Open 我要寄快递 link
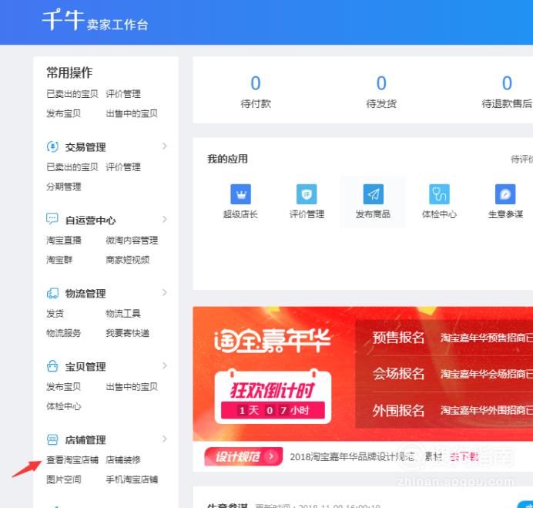 127,333
